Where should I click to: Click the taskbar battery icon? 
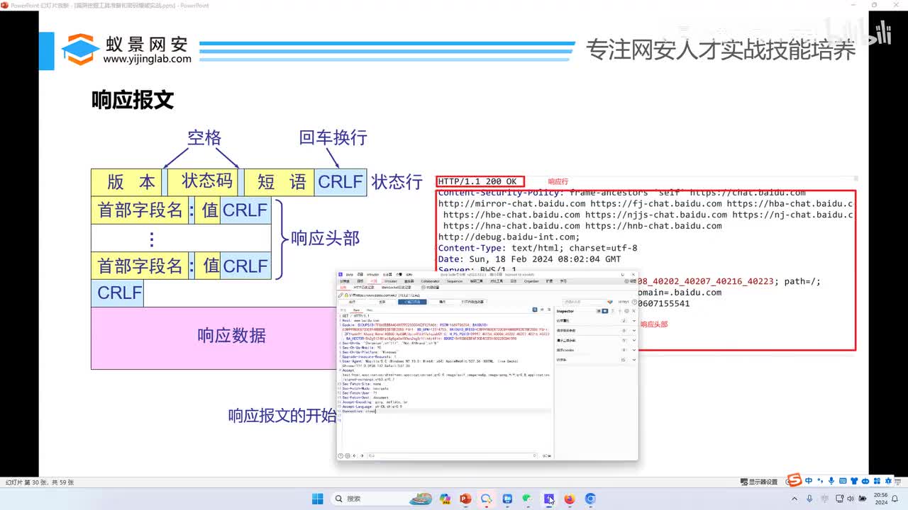coord(863,499)
